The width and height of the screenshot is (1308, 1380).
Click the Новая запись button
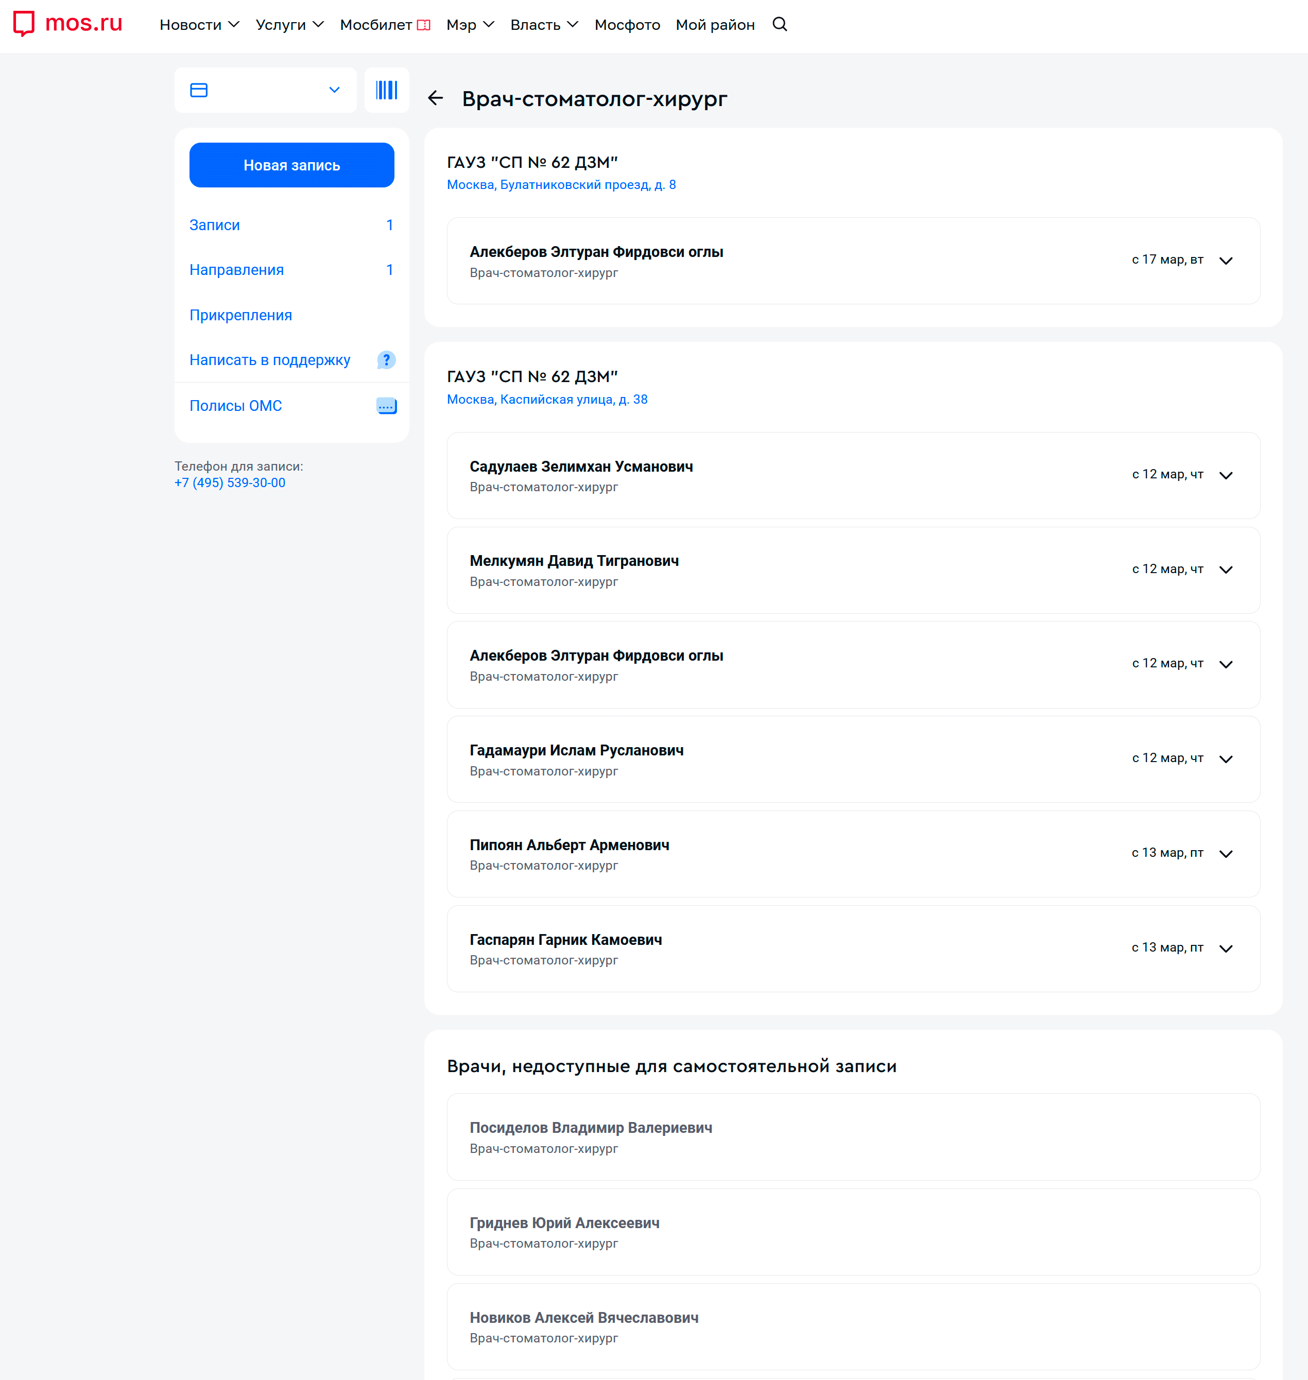pyautogui.click(x=291, y=165)
